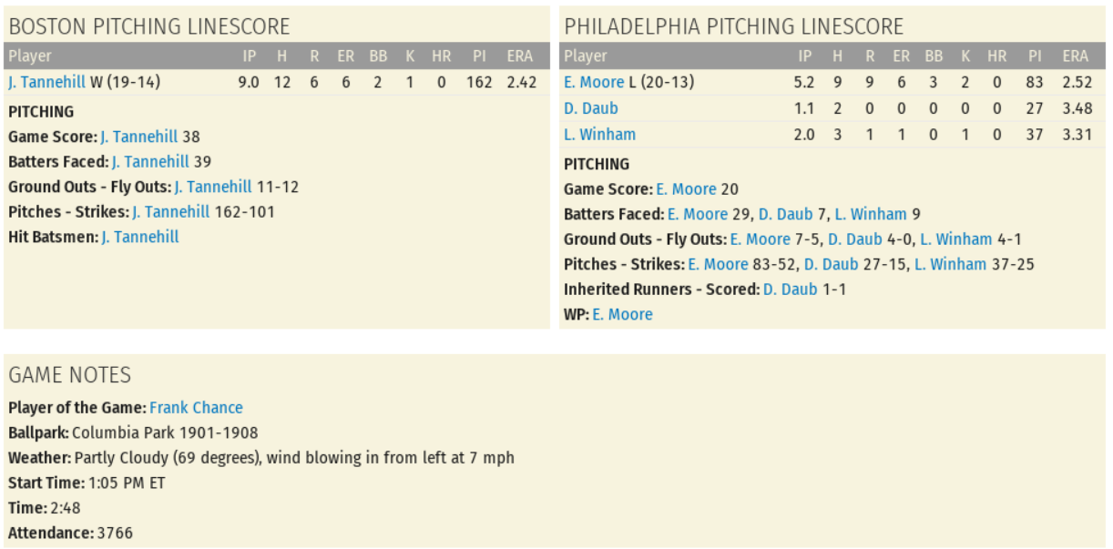Screen dimensions: 1113x549
Task: Click J. Tannehill beside Boston Game Score
Action: point(138,137)
